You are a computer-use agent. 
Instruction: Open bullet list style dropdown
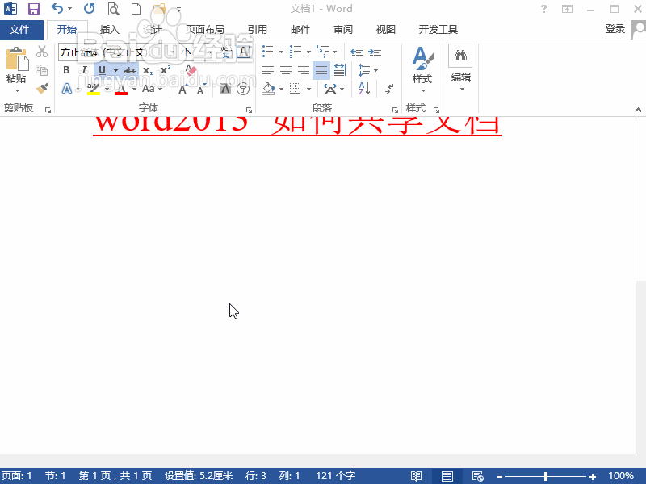(281, 52)
